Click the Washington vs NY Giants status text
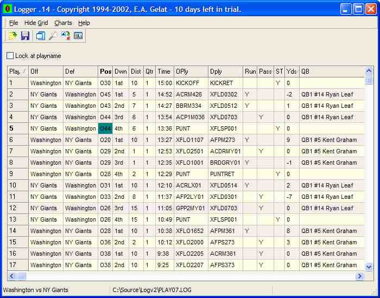The height and width of the screenshot is (298, 380). [x=36, y=290]
